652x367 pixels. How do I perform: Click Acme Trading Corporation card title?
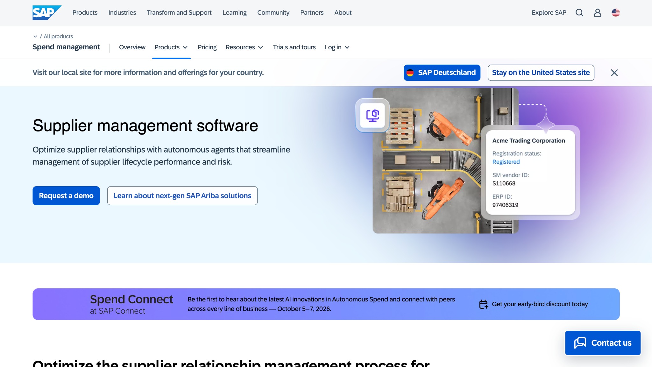pos(528,140)
